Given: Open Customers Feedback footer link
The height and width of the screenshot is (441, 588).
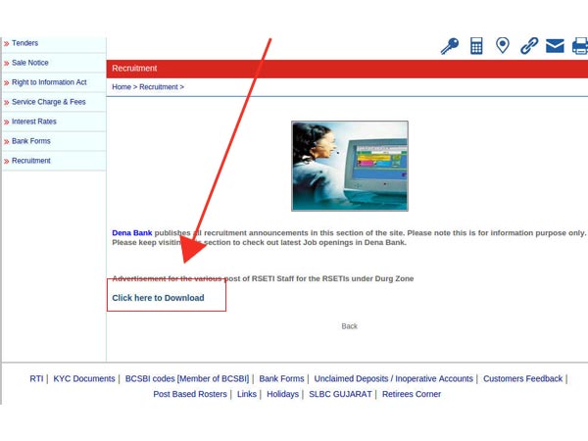Looking at the screenshot, I should (522, 378).
